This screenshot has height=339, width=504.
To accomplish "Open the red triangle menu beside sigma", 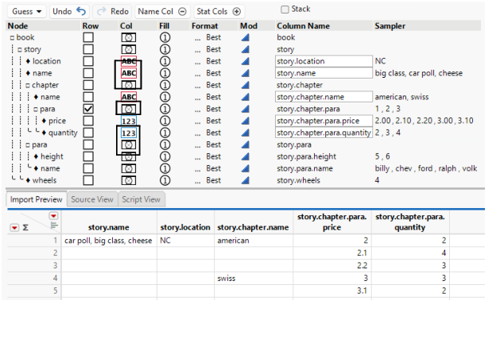I will [14, 228].
